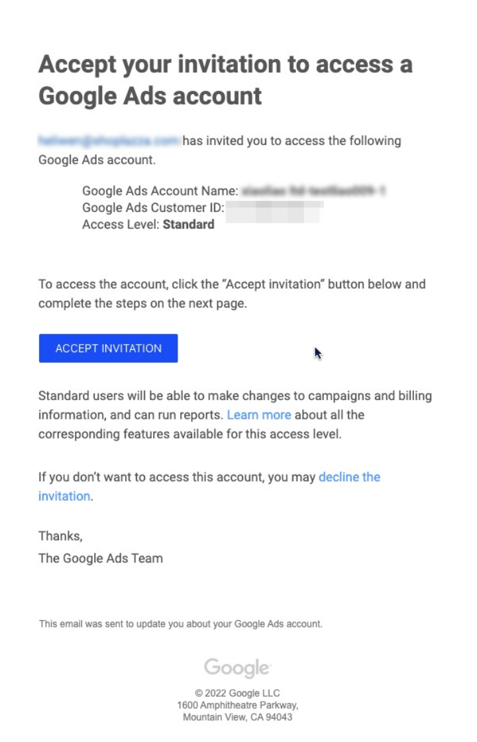477x742 pixels.
Task: Click the paragraph beginning To access the account
Action: point(232,293)
